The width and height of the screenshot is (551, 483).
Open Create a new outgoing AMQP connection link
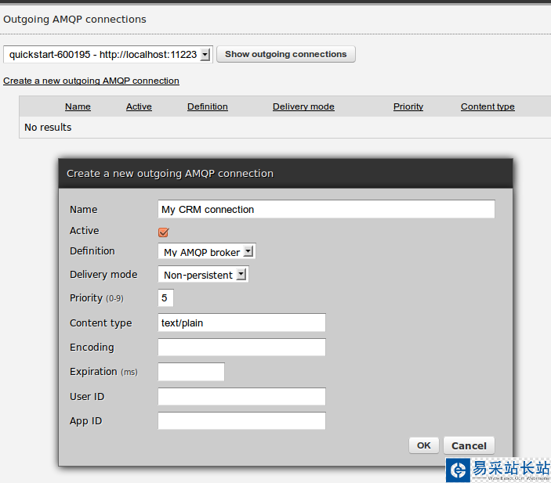tap(91, 81)
